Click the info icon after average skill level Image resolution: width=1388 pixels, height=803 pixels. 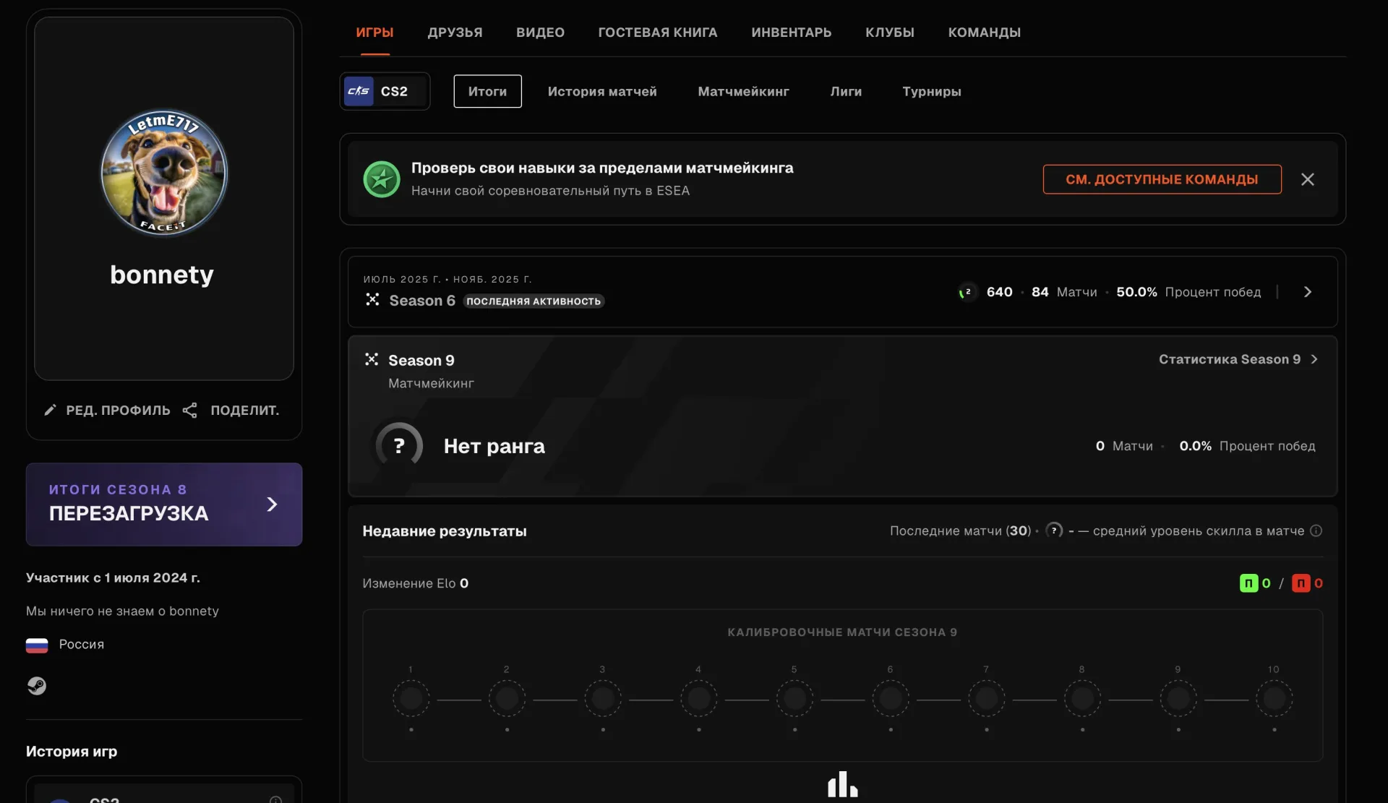[x=1316, y=531]
